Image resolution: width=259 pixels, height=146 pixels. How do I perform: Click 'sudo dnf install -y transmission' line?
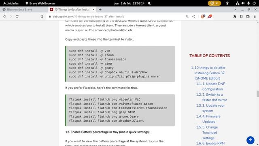pos(98,59)
